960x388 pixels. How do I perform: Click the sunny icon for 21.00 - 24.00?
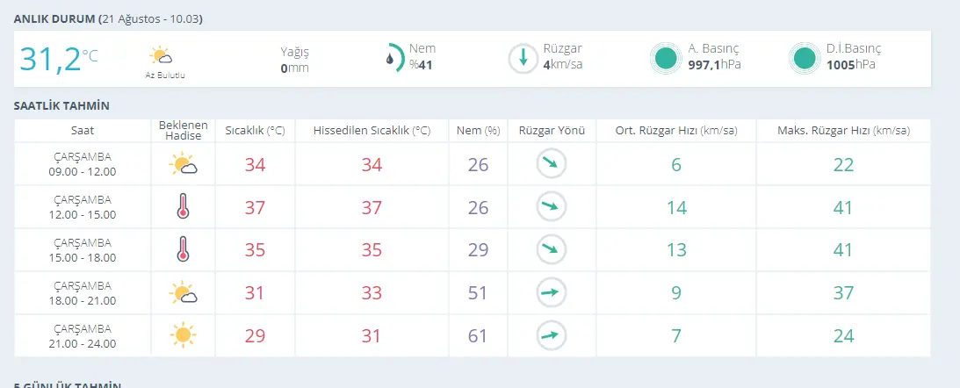click(183, 334)
